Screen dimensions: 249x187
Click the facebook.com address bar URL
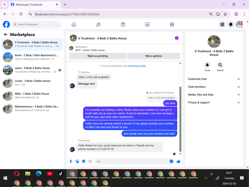(x=67, y=14)
